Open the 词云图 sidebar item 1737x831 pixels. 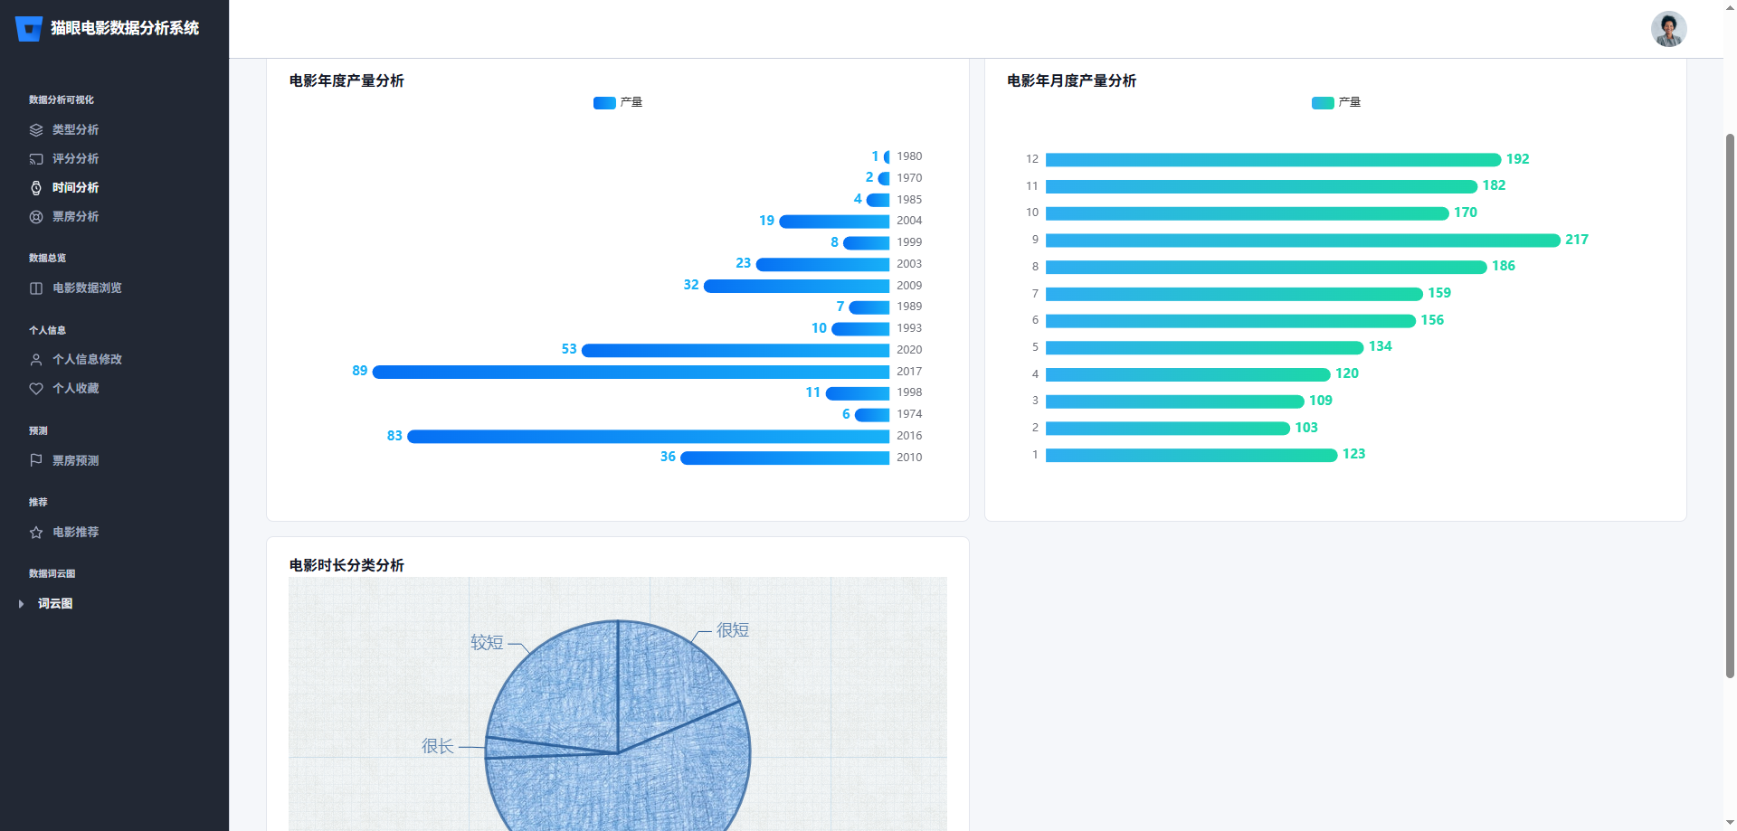click(x=55, y=604)
